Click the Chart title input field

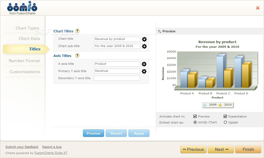coord(117,39)
